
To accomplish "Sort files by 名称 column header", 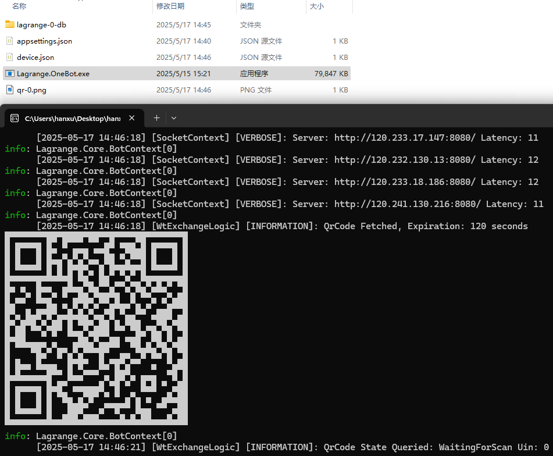I will click(19, 6).
